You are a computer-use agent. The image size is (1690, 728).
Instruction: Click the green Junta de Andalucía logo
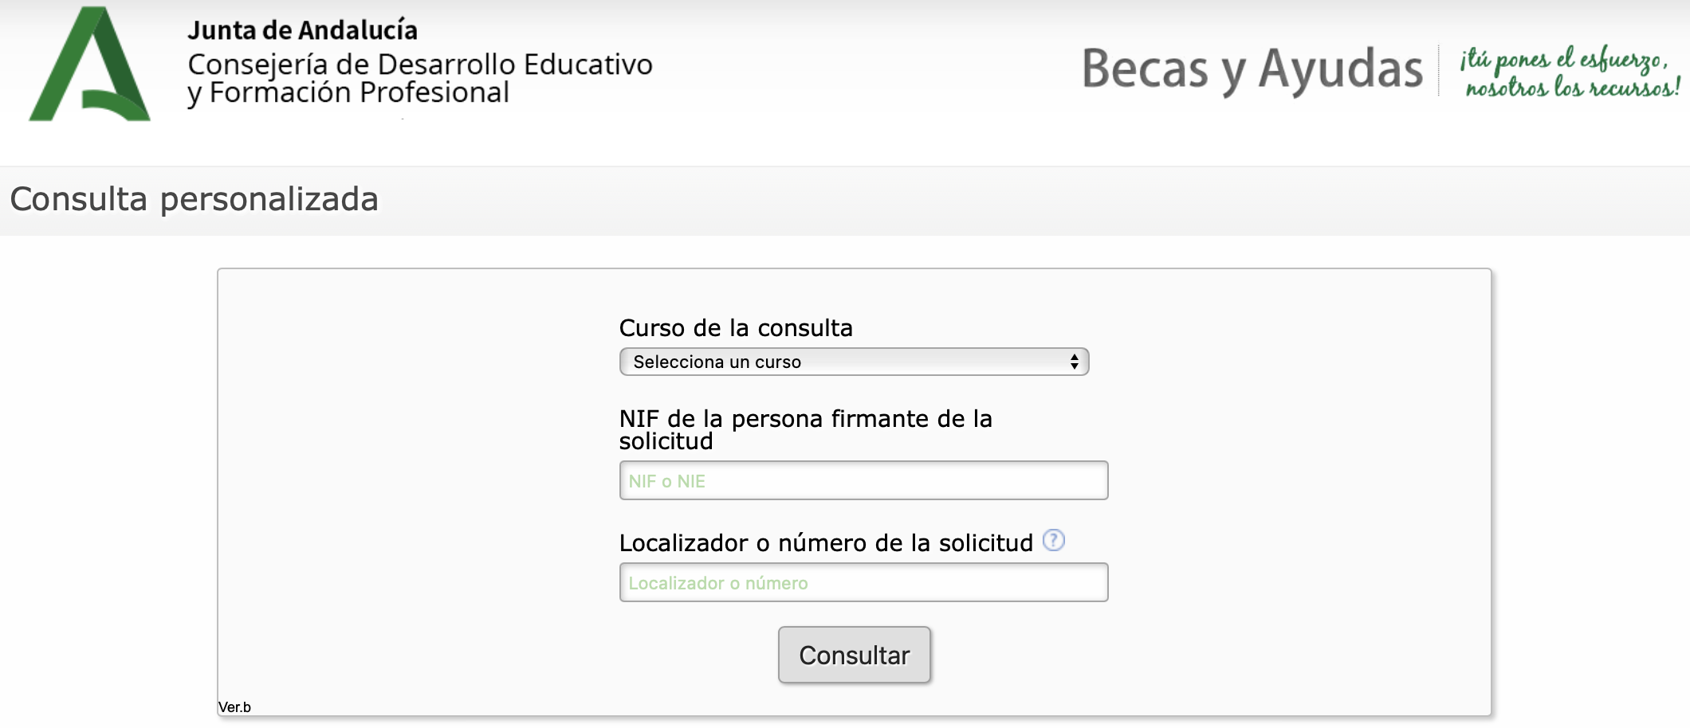pos(89,64)
